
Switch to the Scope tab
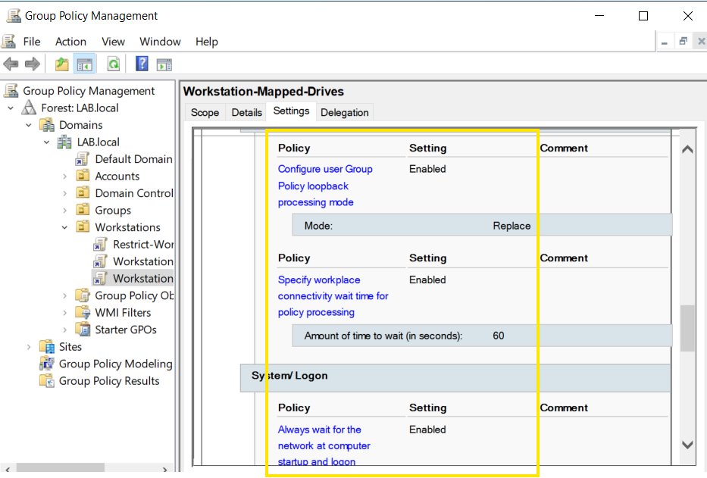(205, 112)
